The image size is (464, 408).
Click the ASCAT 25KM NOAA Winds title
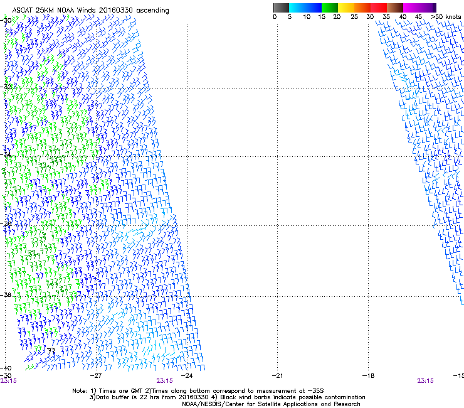click(90, 10)
